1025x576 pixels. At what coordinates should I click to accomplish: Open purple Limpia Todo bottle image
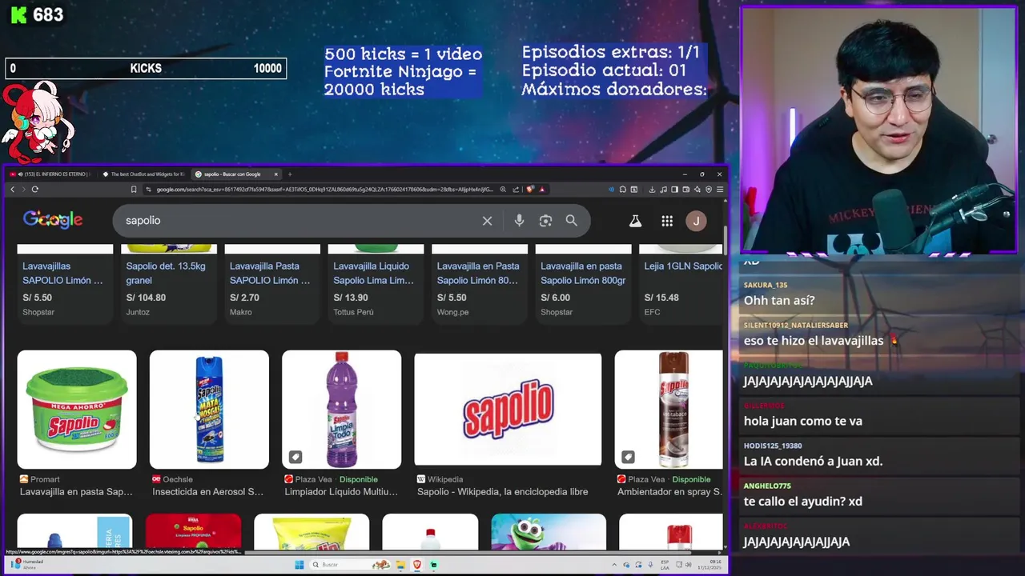click(x=341, y=410)
